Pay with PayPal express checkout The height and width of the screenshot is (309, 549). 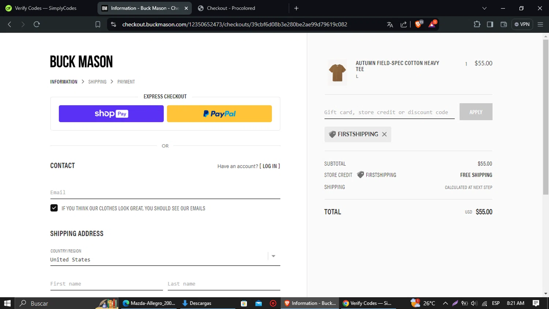[x=219, y=114]
